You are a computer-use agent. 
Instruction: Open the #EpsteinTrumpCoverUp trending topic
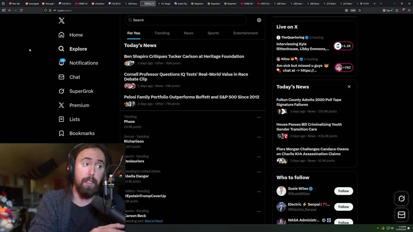[146, 196]
